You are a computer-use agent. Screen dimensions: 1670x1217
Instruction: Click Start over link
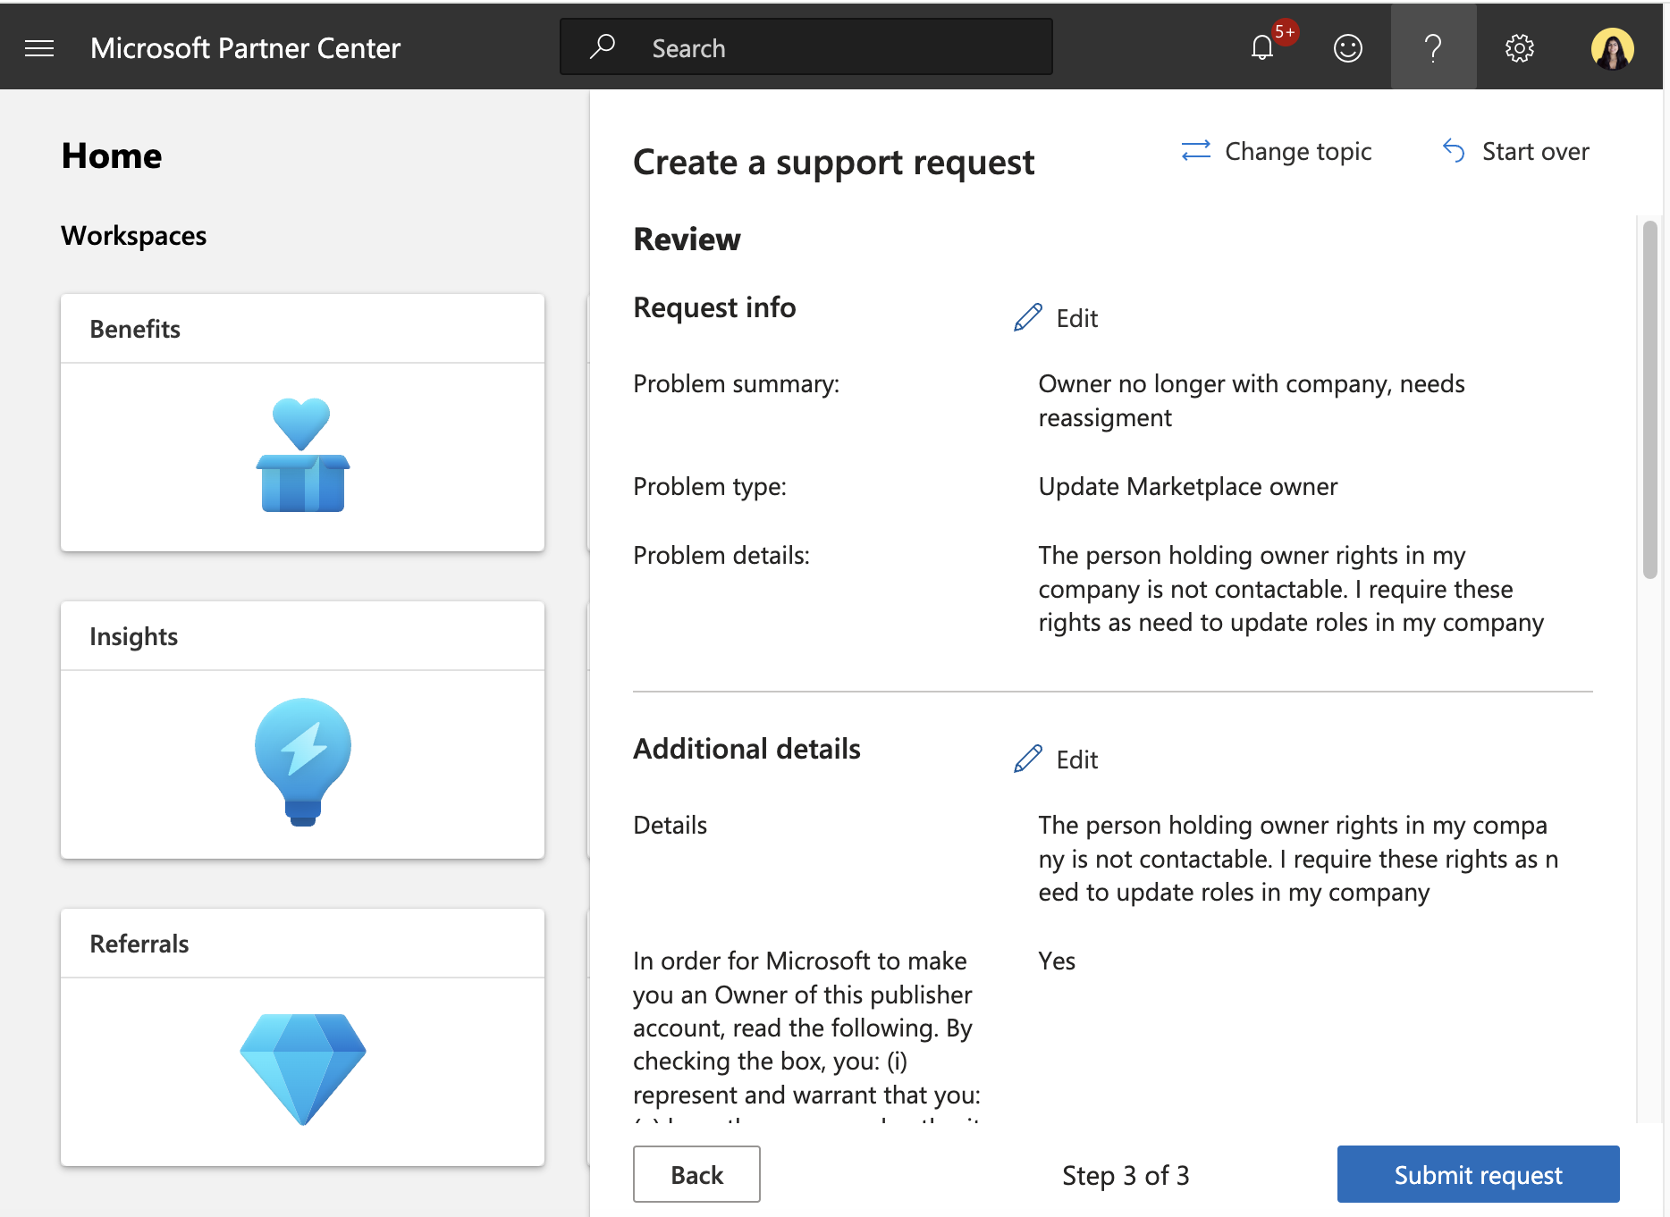1515,151
